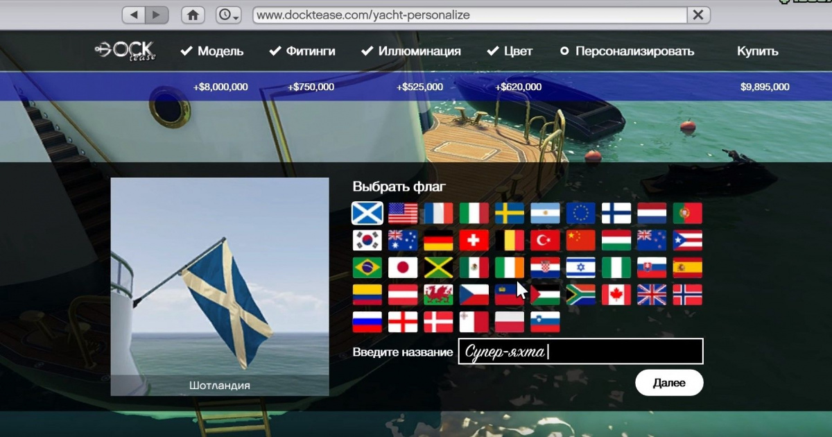Screen dimensions: 832x437
Task: Select the Czech Republic flag
Action: coord(474,295)
